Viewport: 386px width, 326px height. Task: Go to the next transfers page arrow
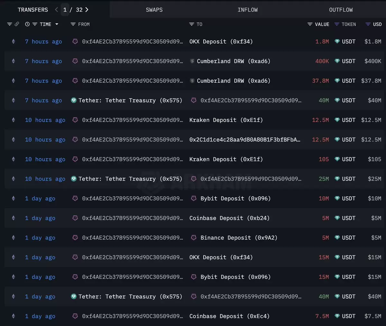tap(87, 10)
